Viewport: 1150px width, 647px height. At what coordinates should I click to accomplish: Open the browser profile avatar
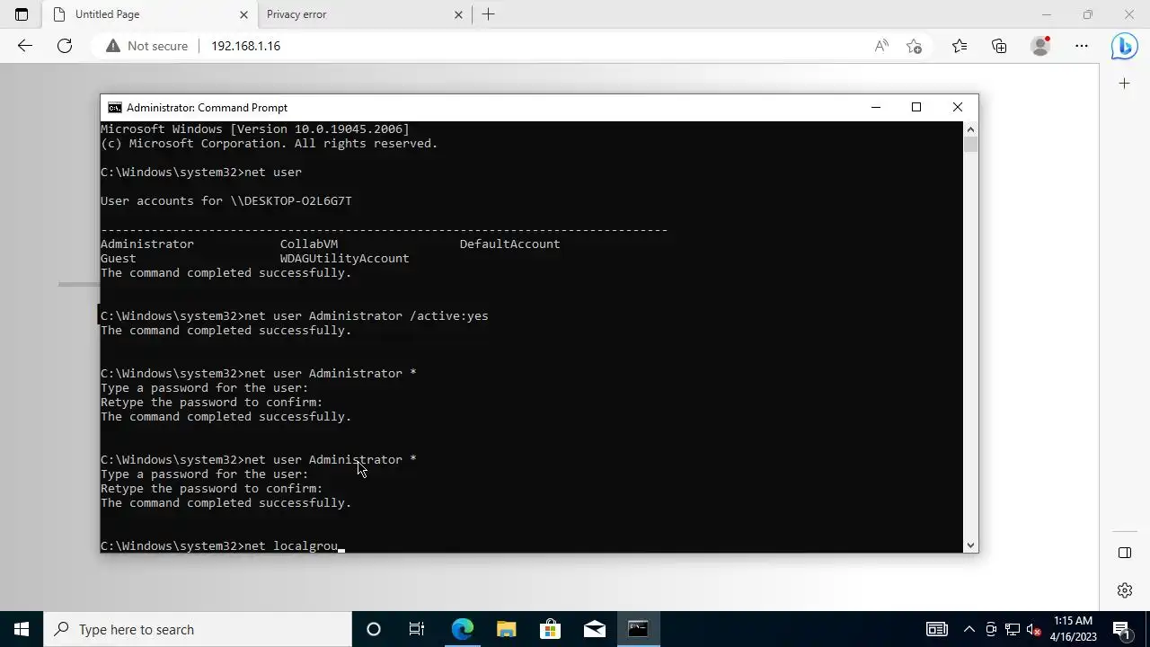coord(1040,46)
